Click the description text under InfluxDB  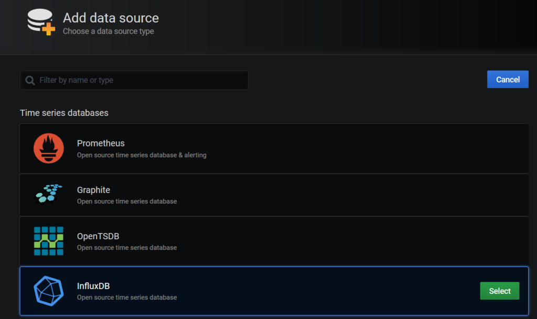[127, 297]
